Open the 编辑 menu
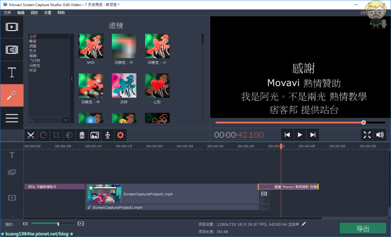This screenshot has height=237, width=391. [x=21, y=13]
